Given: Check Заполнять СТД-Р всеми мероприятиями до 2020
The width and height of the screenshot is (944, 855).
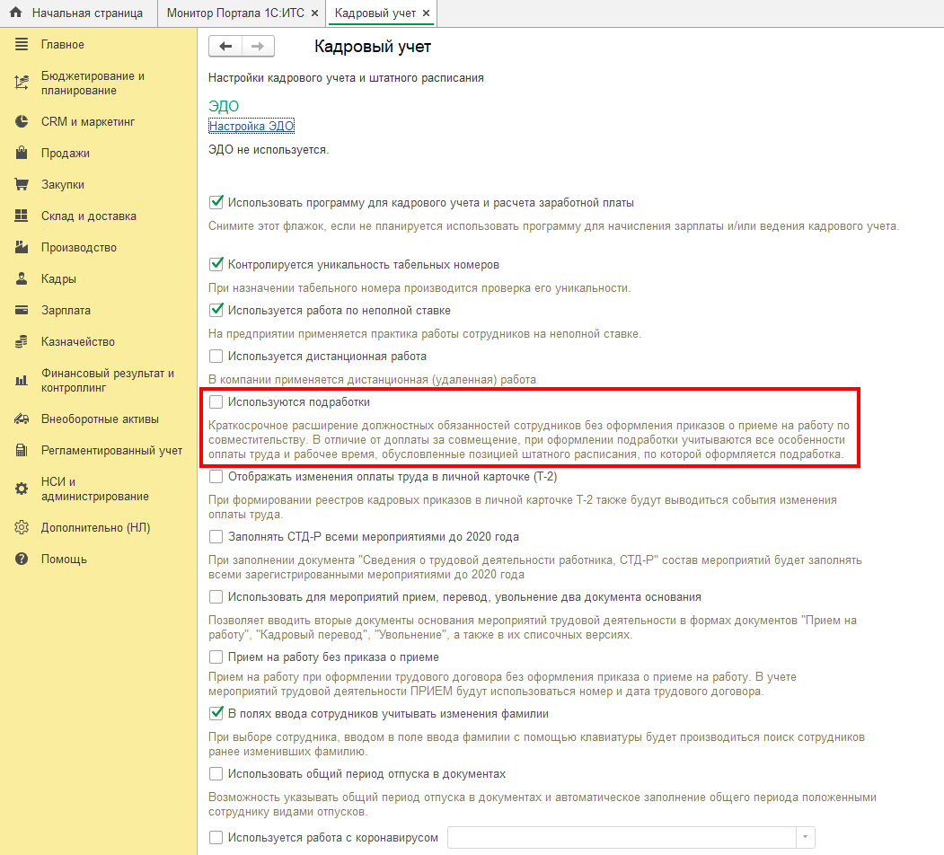Looking at the screenshot, I should coord(216,536).
